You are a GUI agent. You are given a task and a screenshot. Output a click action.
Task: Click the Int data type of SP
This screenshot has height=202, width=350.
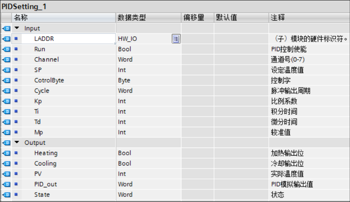(122, 70)
